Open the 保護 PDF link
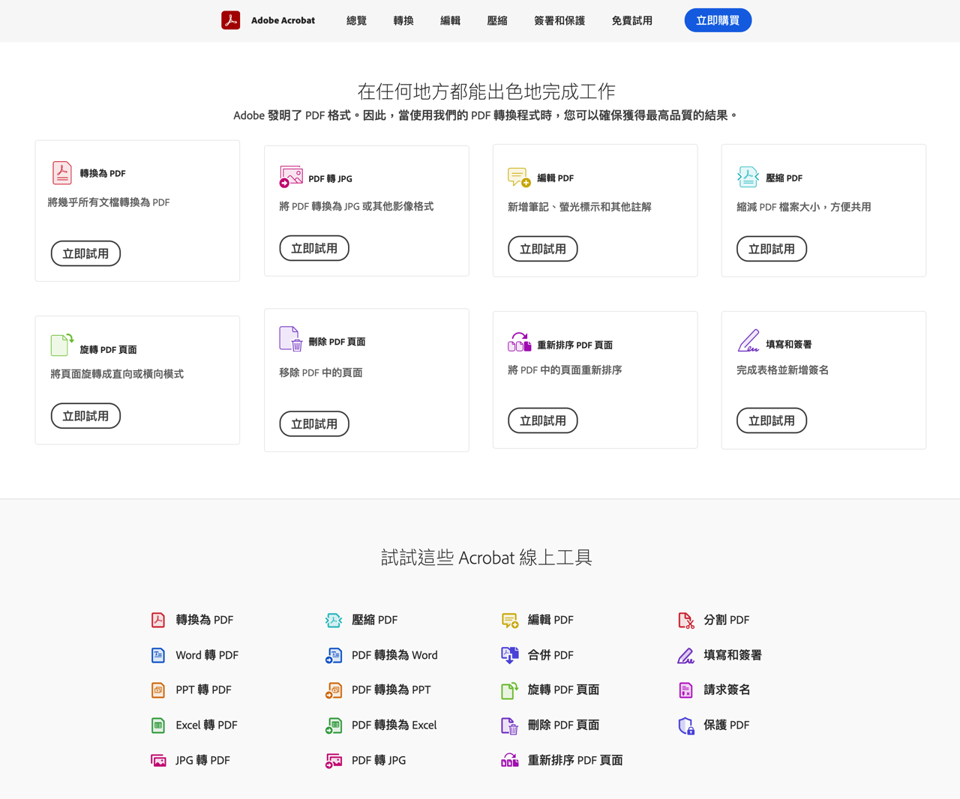Screen dimensions: 960x799 pos(727,725)
